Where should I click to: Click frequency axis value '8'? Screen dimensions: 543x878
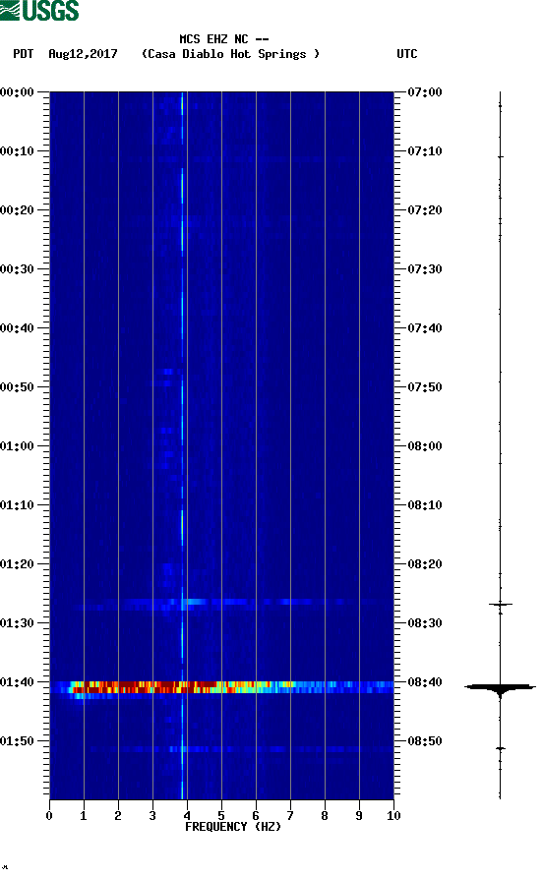325,816
